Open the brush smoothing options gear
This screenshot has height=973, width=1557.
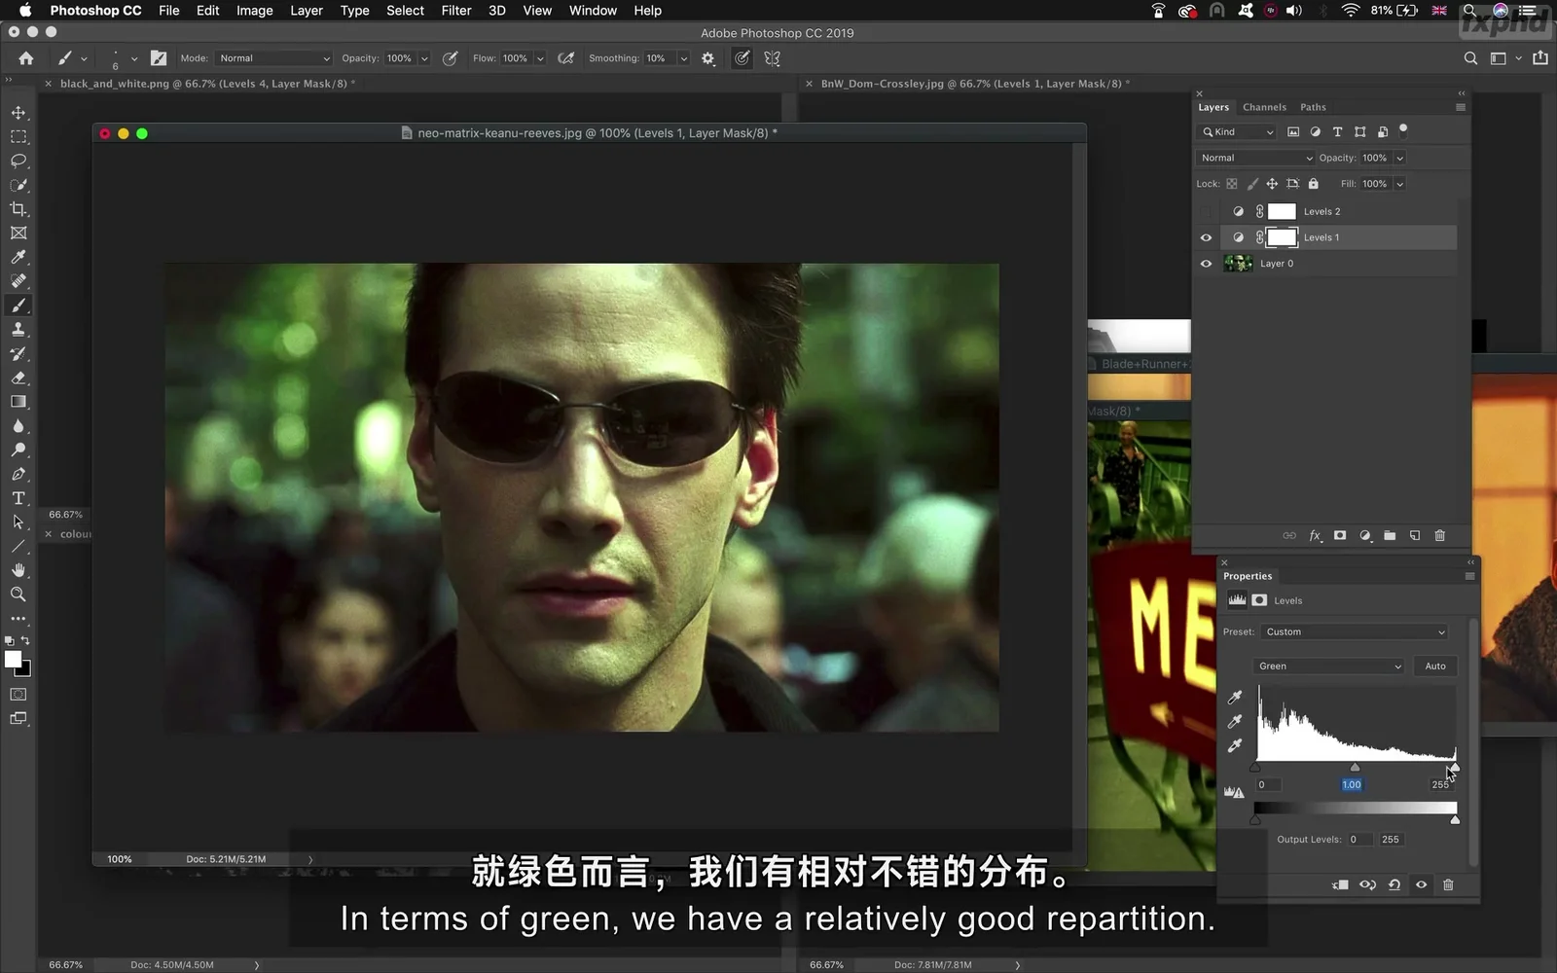707,58
